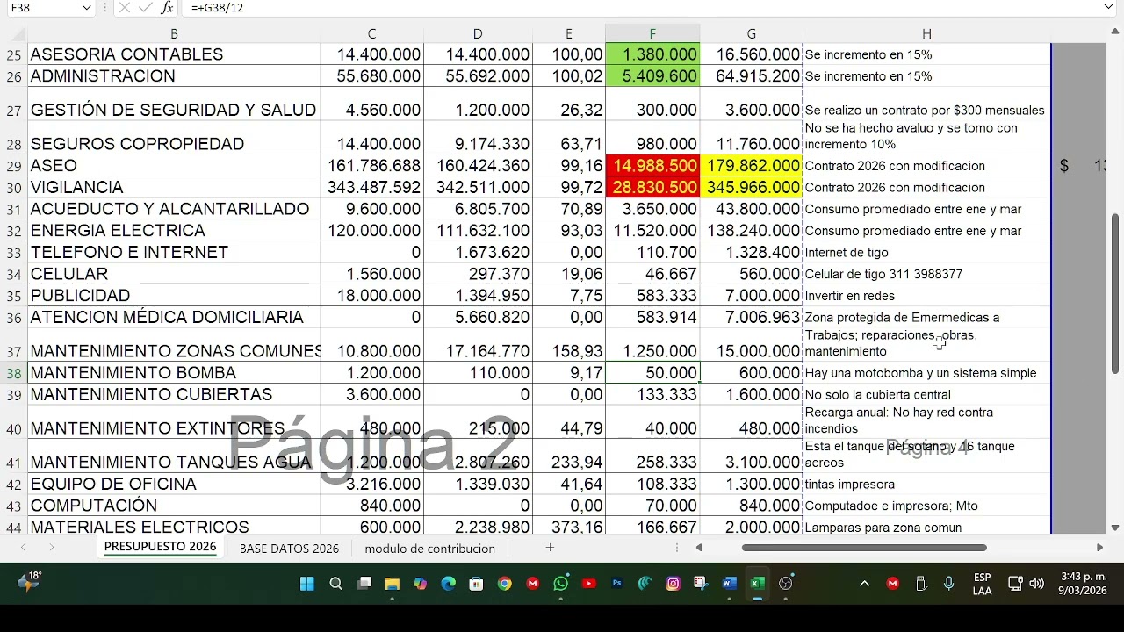Select column B header
The image size is (1124, 632).
tap(174, 34)
